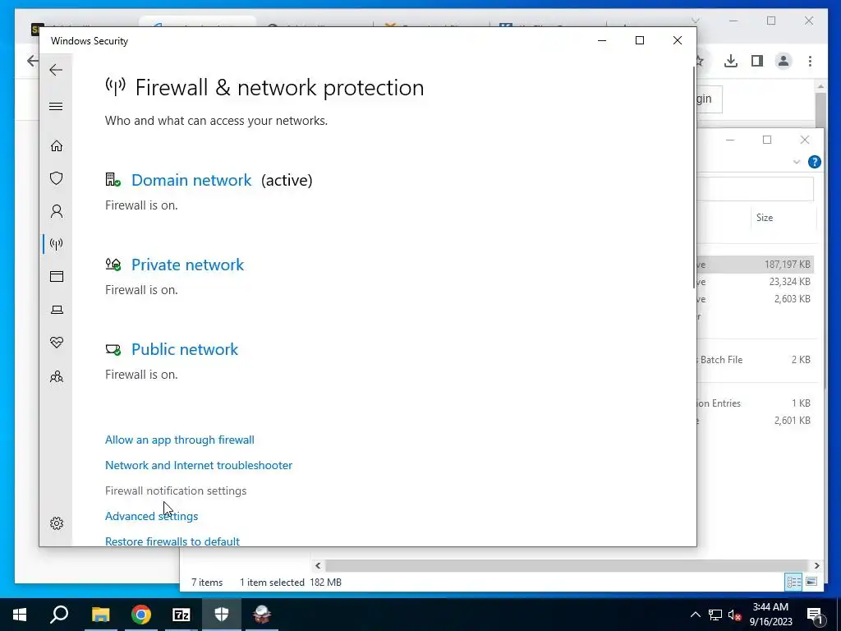The image size is (841, 631).
Task: Select Firewall & network protection sidebar icon
Action: point(57,244)
